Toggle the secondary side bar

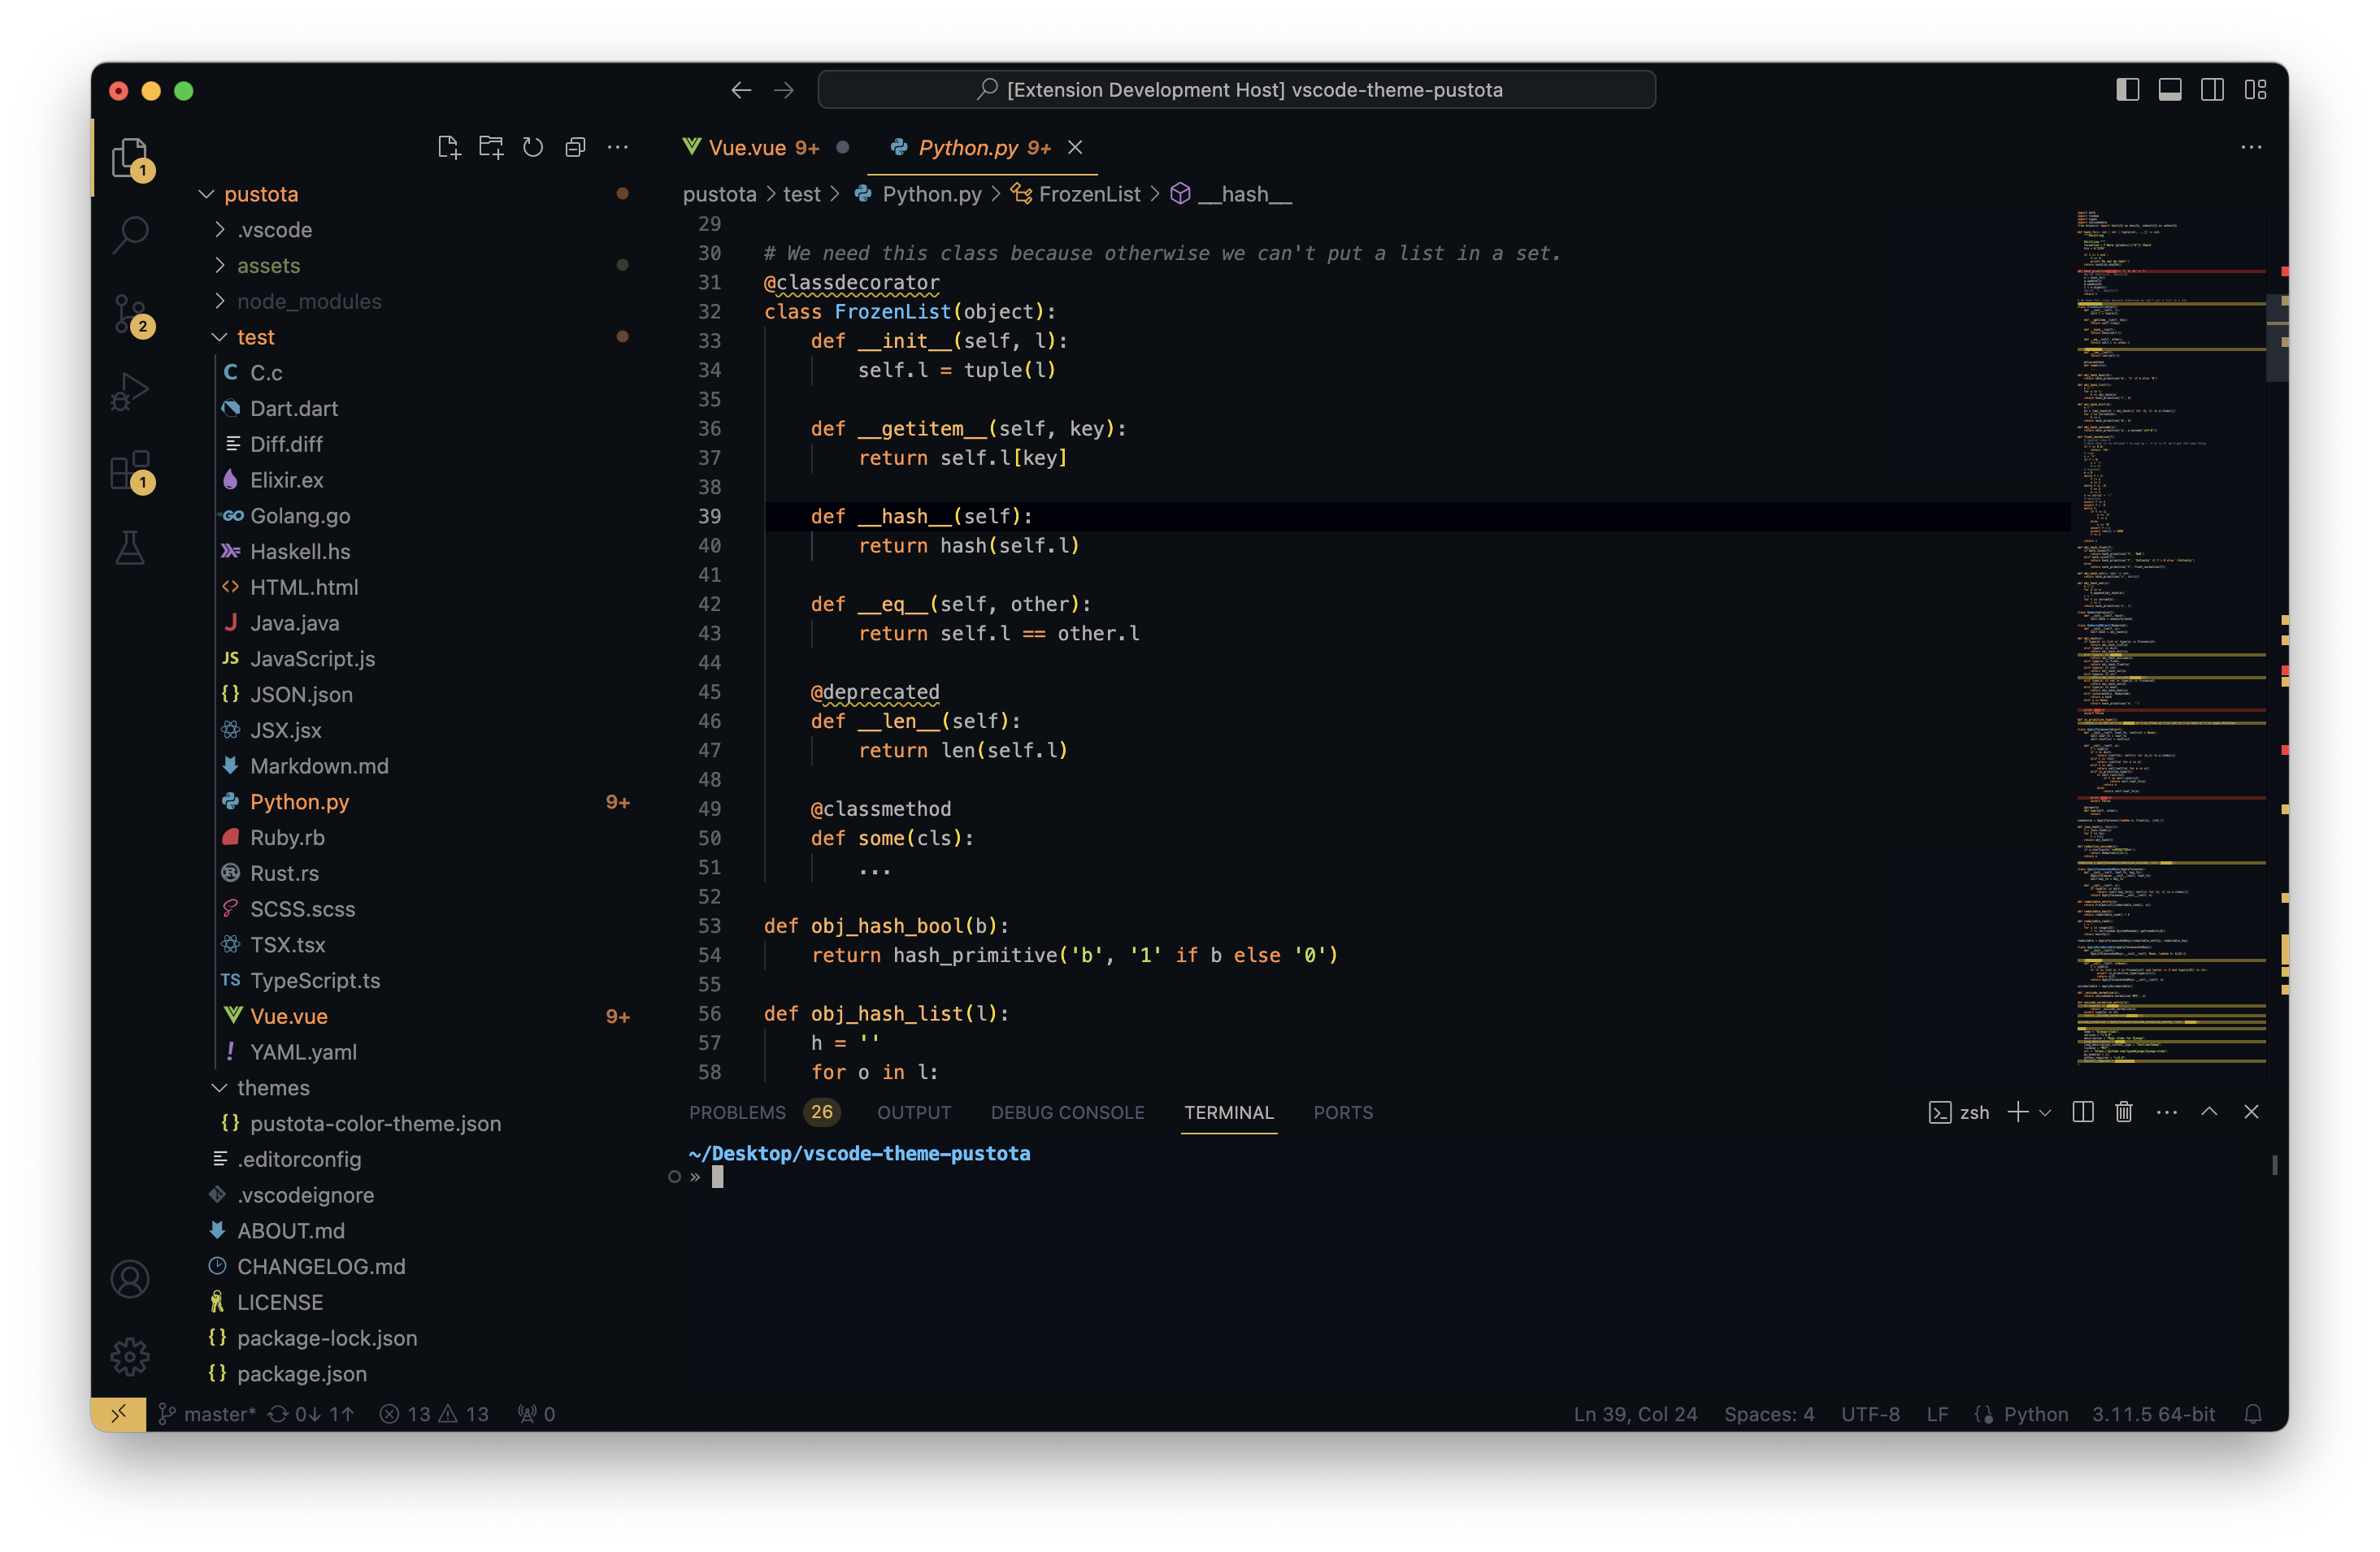click(2212, 90)
